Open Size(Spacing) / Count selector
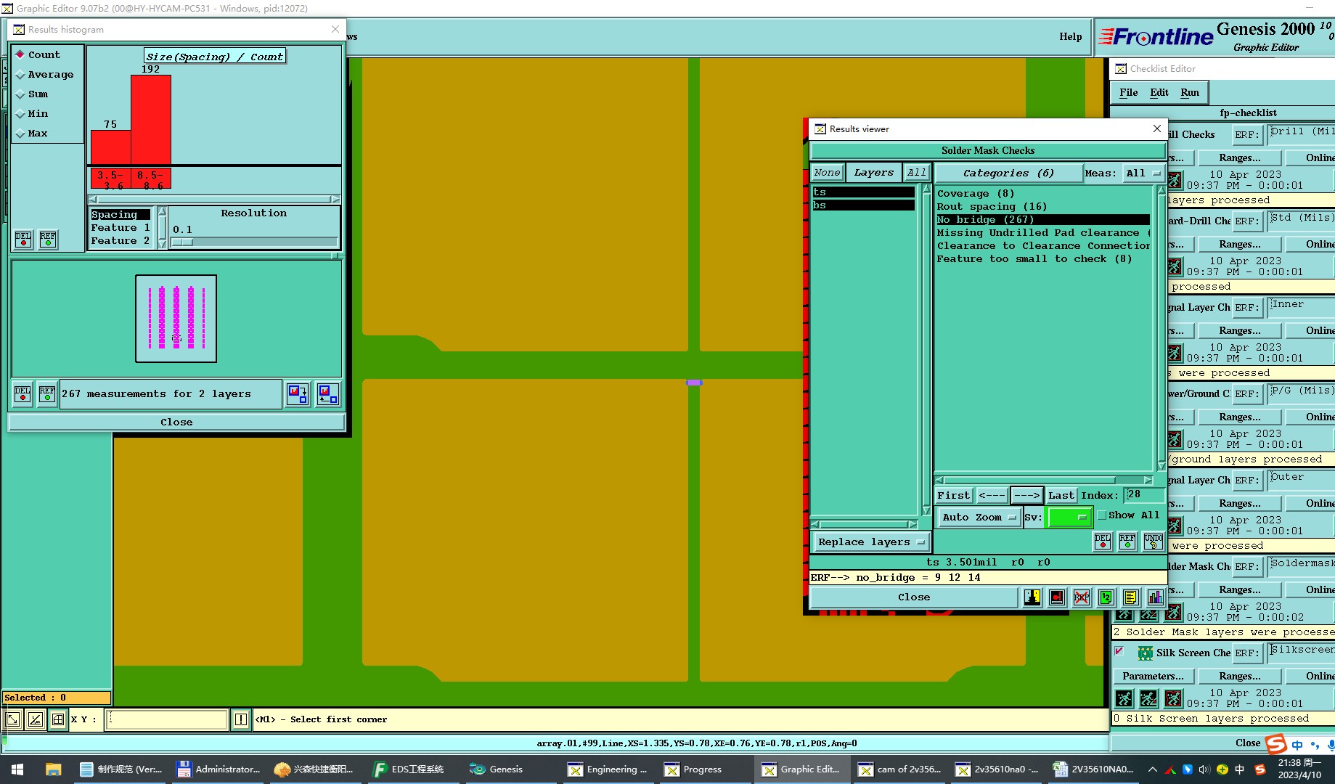This screenshot has height=784, width=1335. coord(214,56)
